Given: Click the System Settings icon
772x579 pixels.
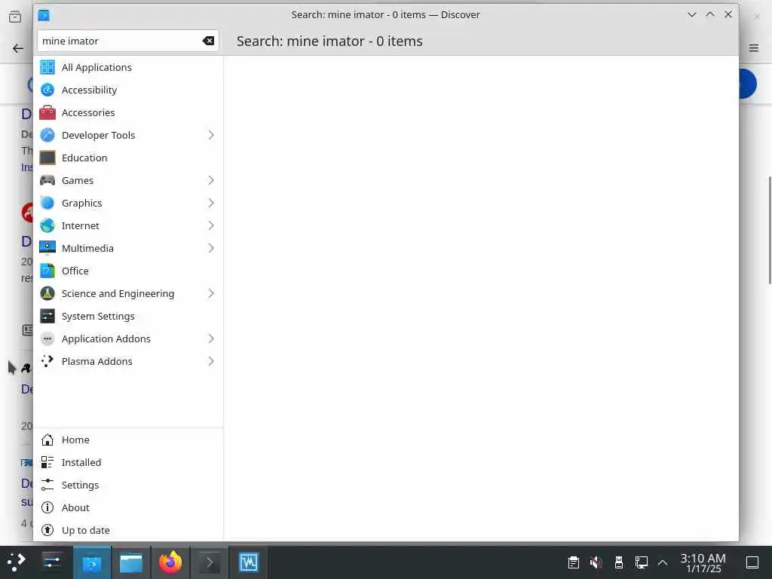Looking at the screenshot, I should click(x=47, y=316).
